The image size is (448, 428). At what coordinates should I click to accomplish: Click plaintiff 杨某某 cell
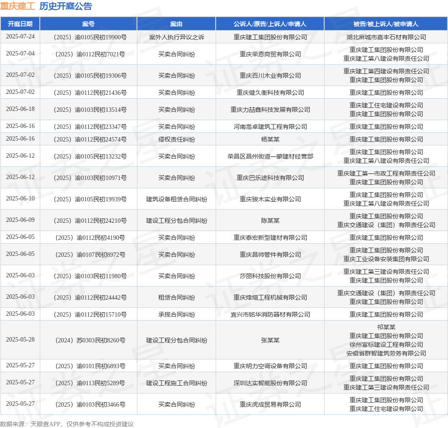[x=270, y=139]
